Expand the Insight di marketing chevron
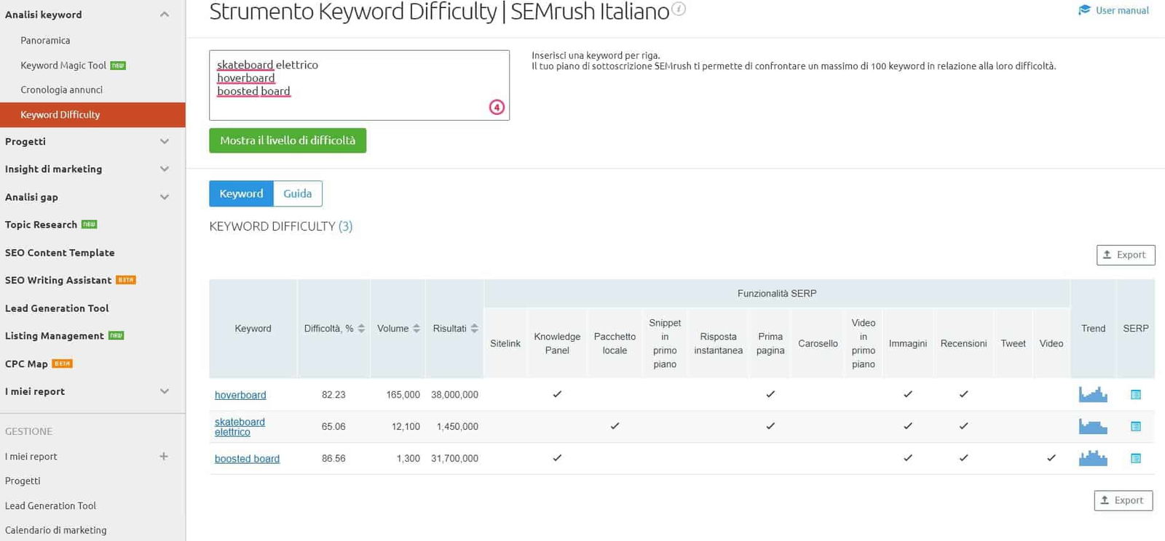Screen dimensions: 1165x541 coord(165,169)
